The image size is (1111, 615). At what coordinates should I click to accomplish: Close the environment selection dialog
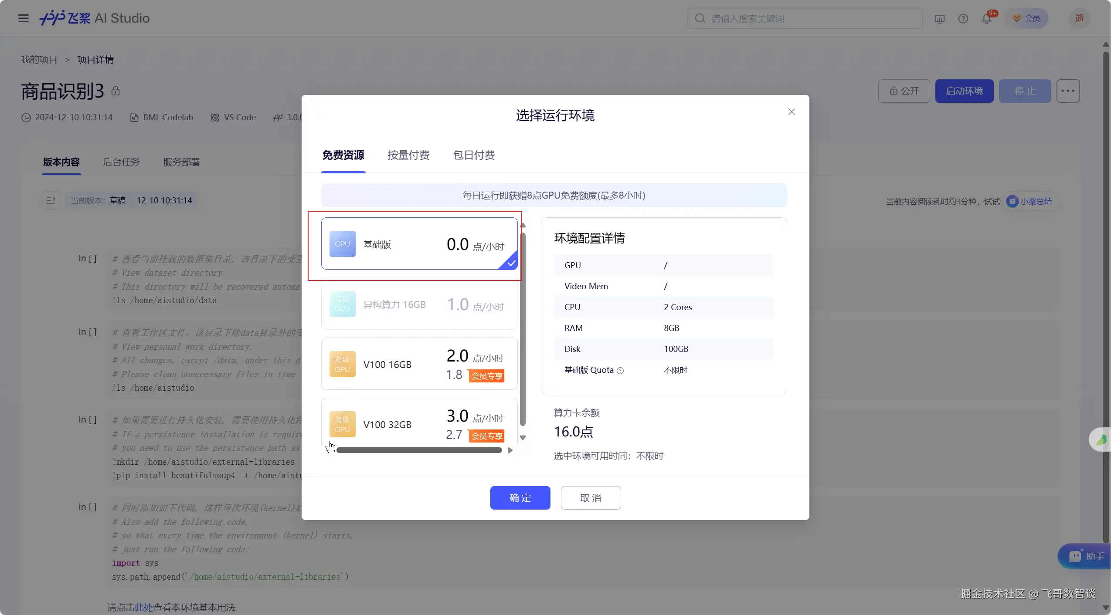click(792, 112)
